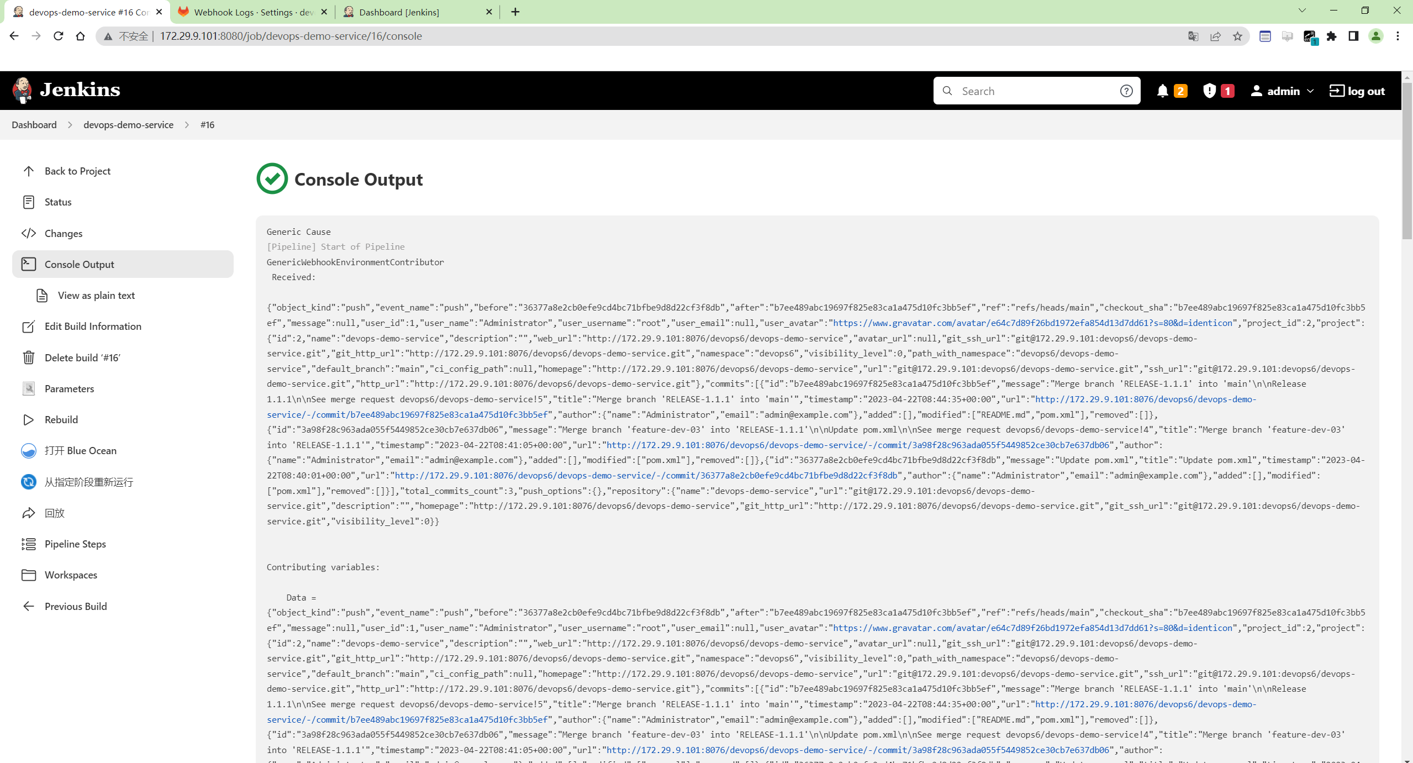
Task: Open the Chrome three-dot menu
Action: 1398,36
